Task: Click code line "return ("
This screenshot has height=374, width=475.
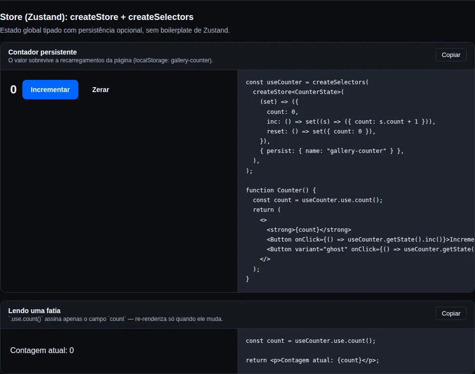Action: [x=267, y=210]
